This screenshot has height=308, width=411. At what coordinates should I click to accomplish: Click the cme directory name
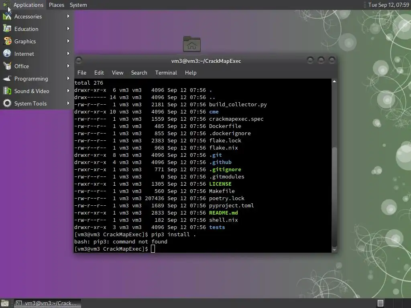214,112
